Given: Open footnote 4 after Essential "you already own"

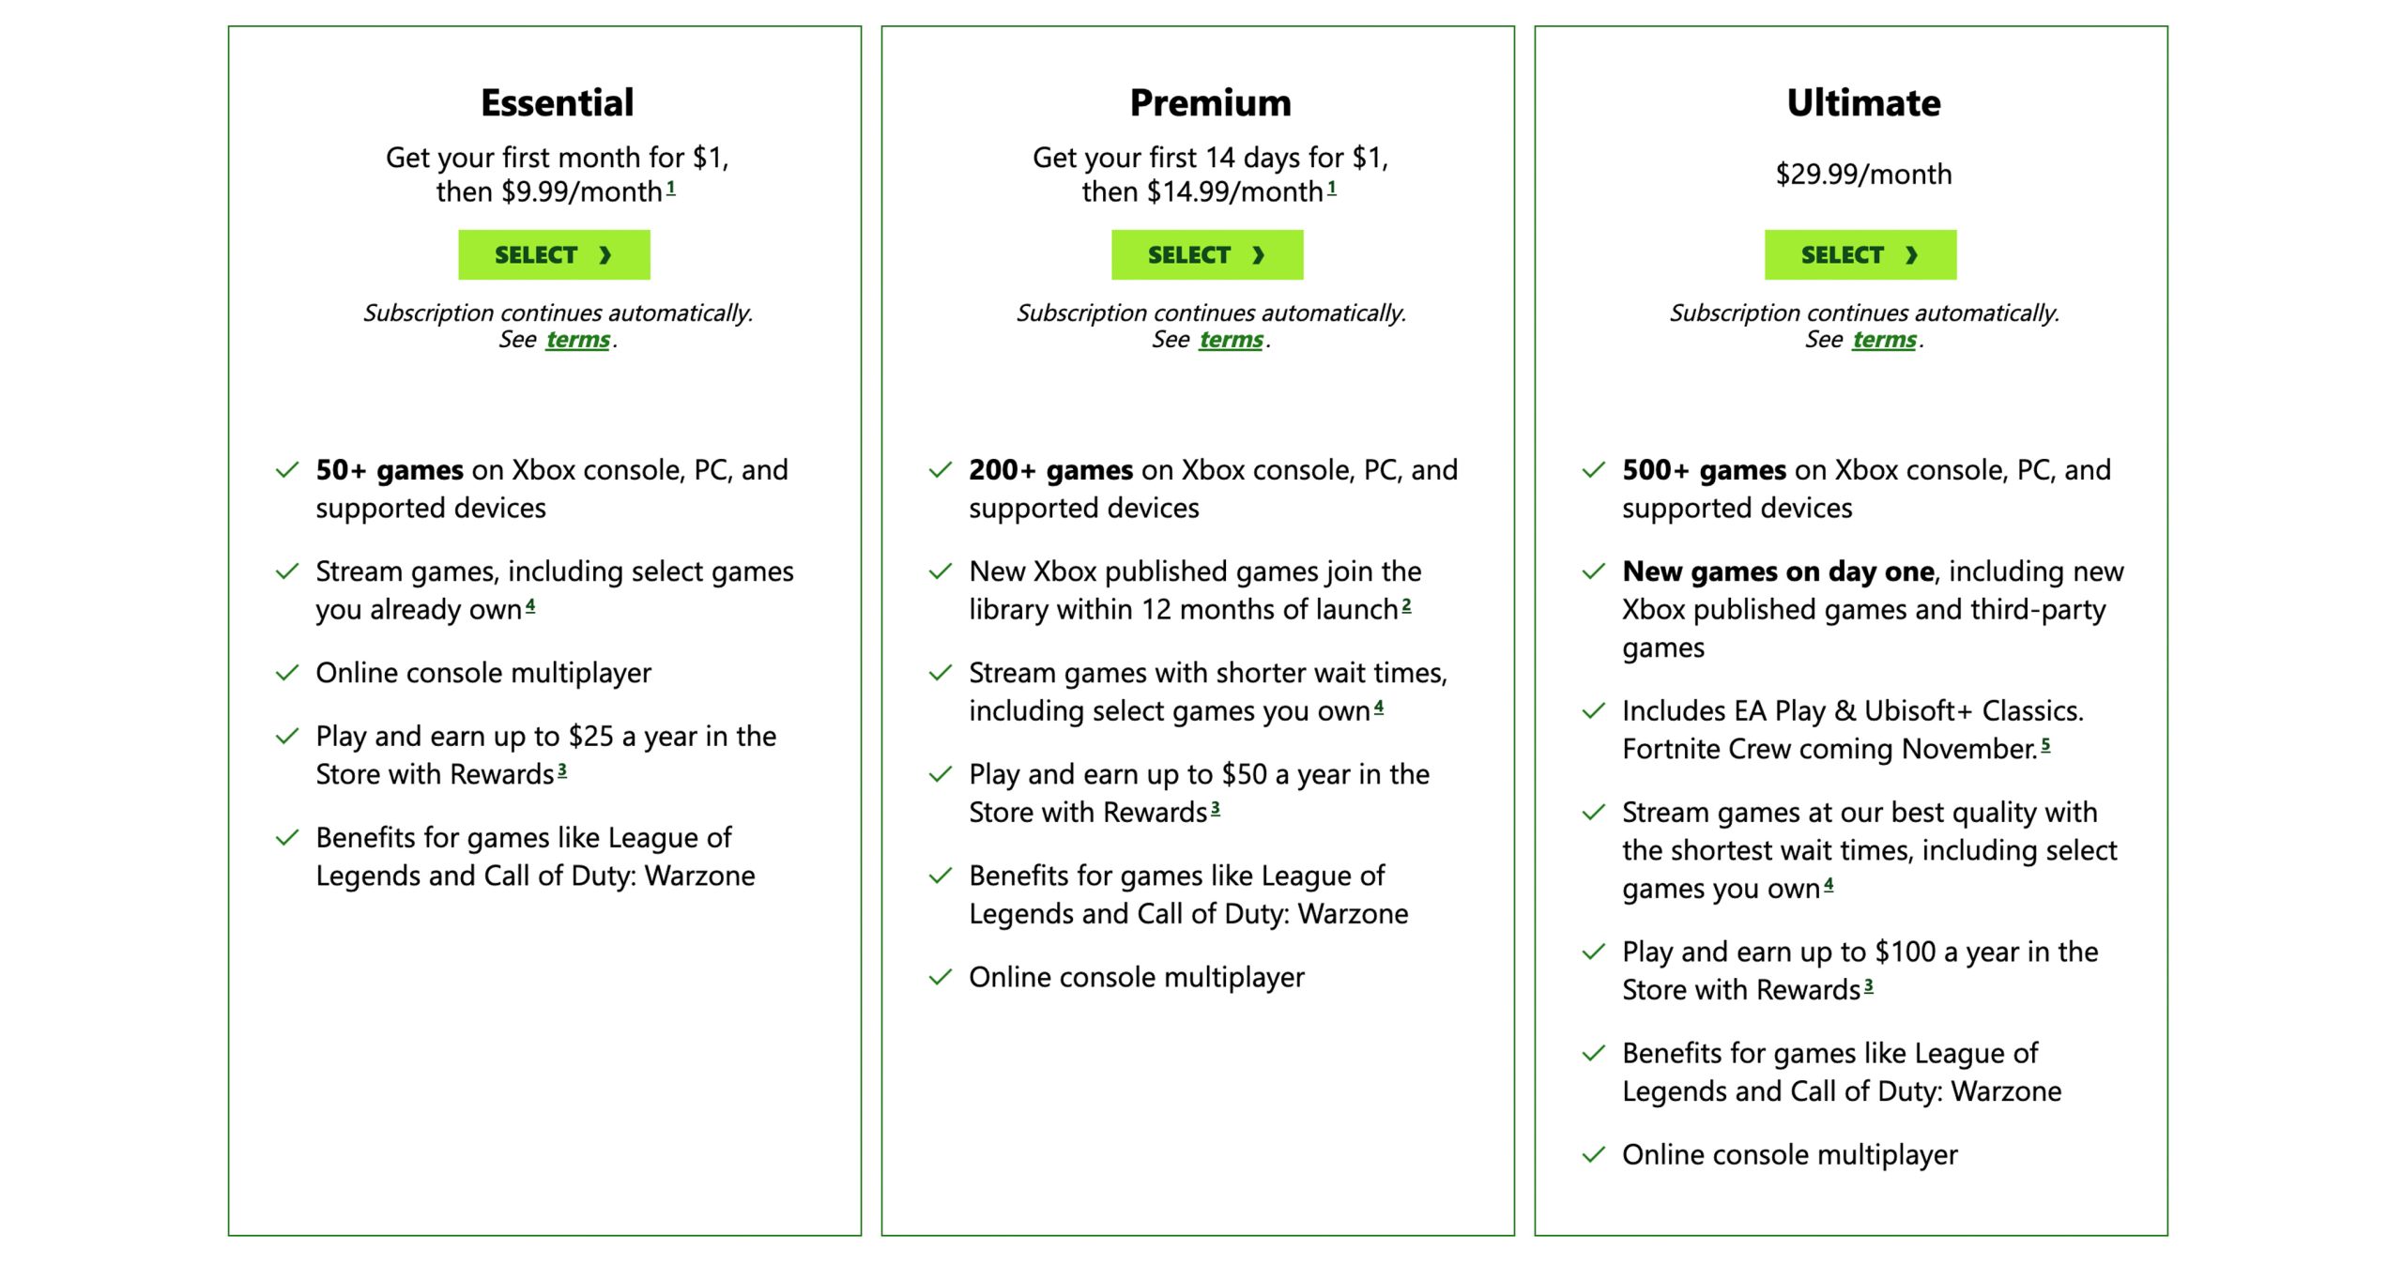Looking at the screenshot, I should click(530, 606).
